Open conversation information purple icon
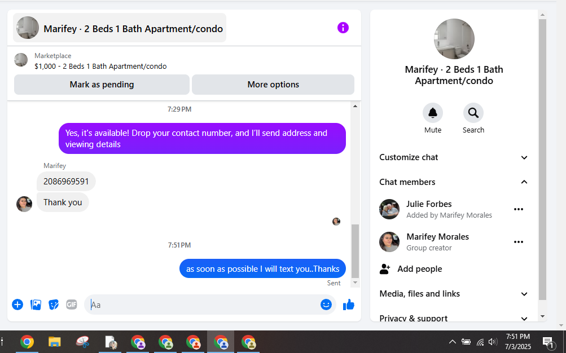566x353 pixels. [343, 28]
